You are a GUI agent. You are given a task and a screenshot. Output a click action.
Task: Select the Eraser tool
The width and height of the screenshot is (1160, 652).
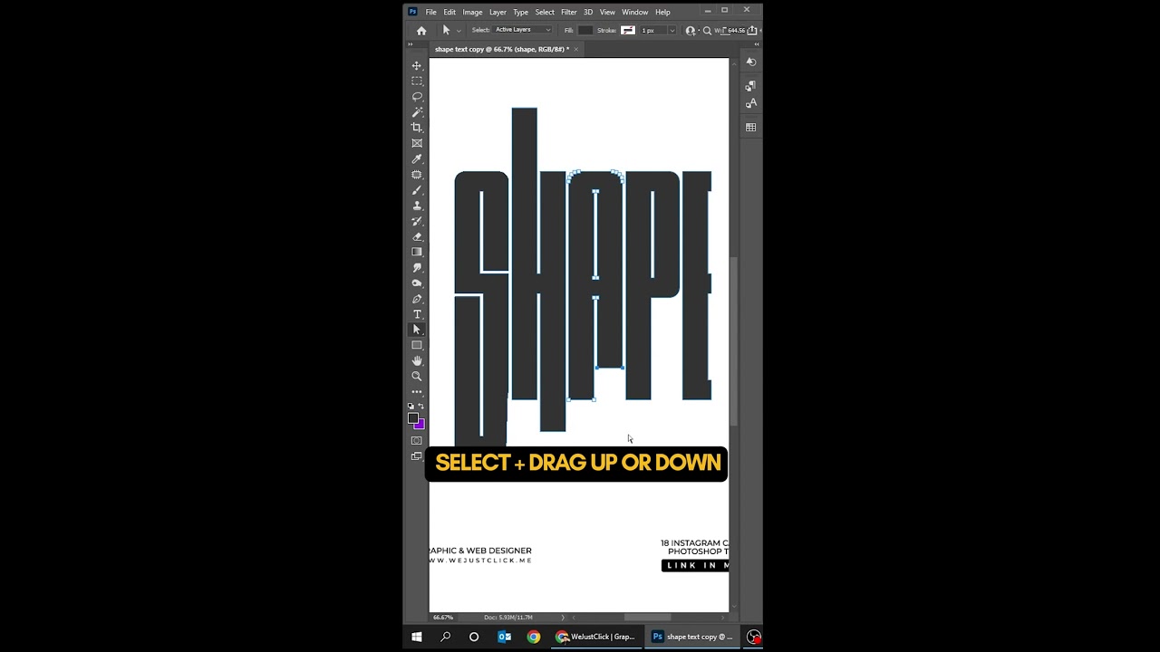coord(417,236)
